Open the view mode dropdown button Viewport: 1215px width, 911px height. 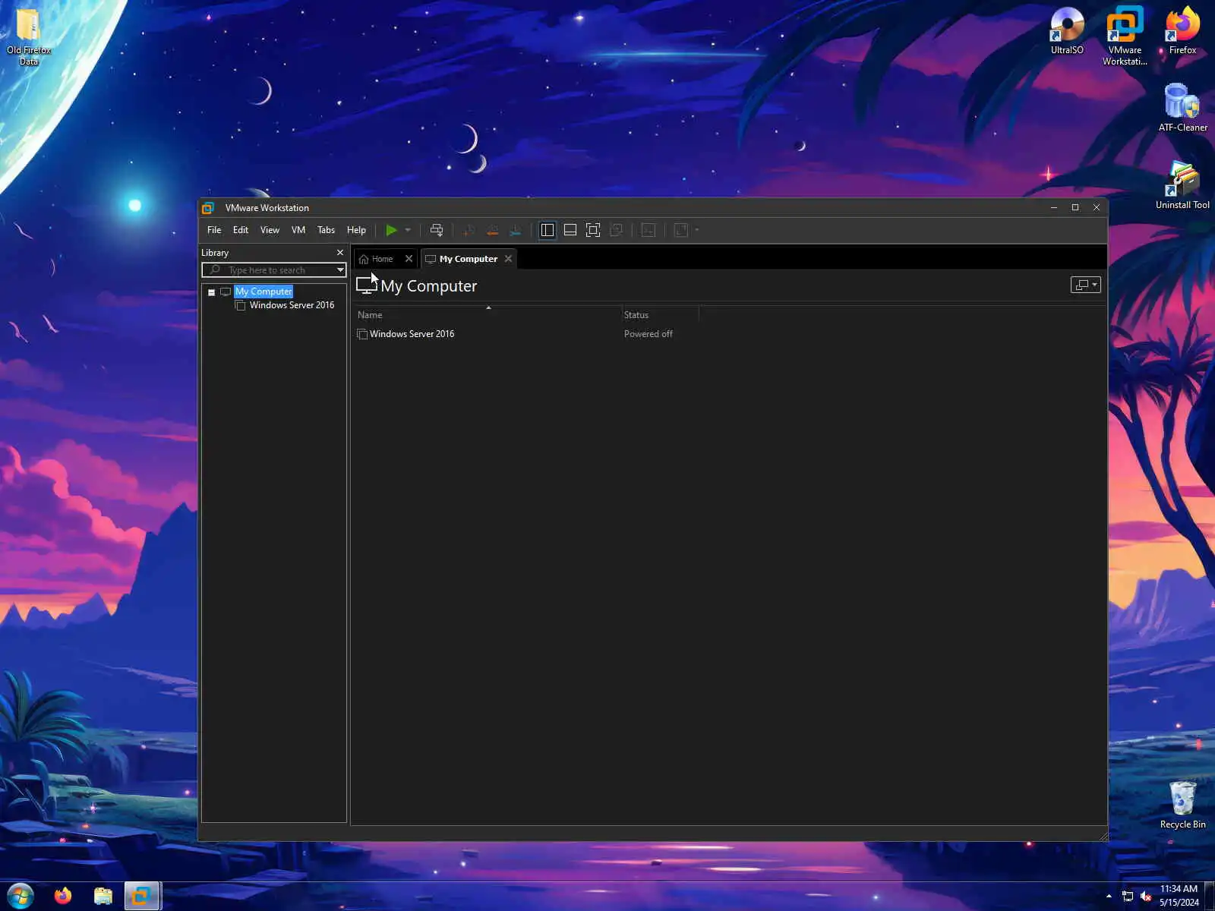(x=1085, y=285)
